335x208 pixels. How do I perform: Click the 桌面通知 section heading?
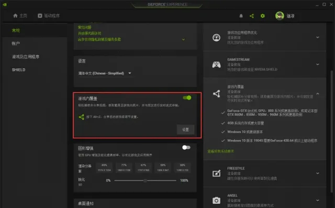coord(86,203)
